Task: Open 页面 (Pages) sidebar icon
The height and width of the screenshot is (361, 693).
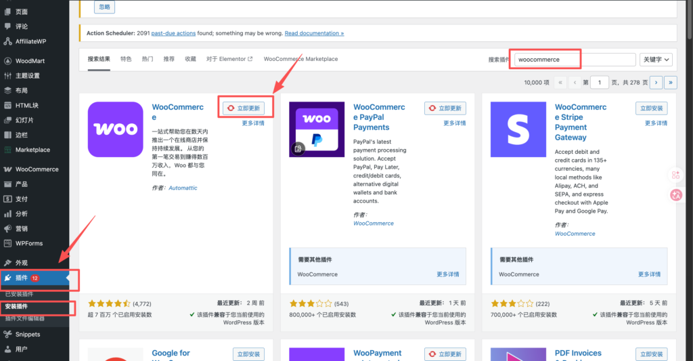Action: (7, 12)
